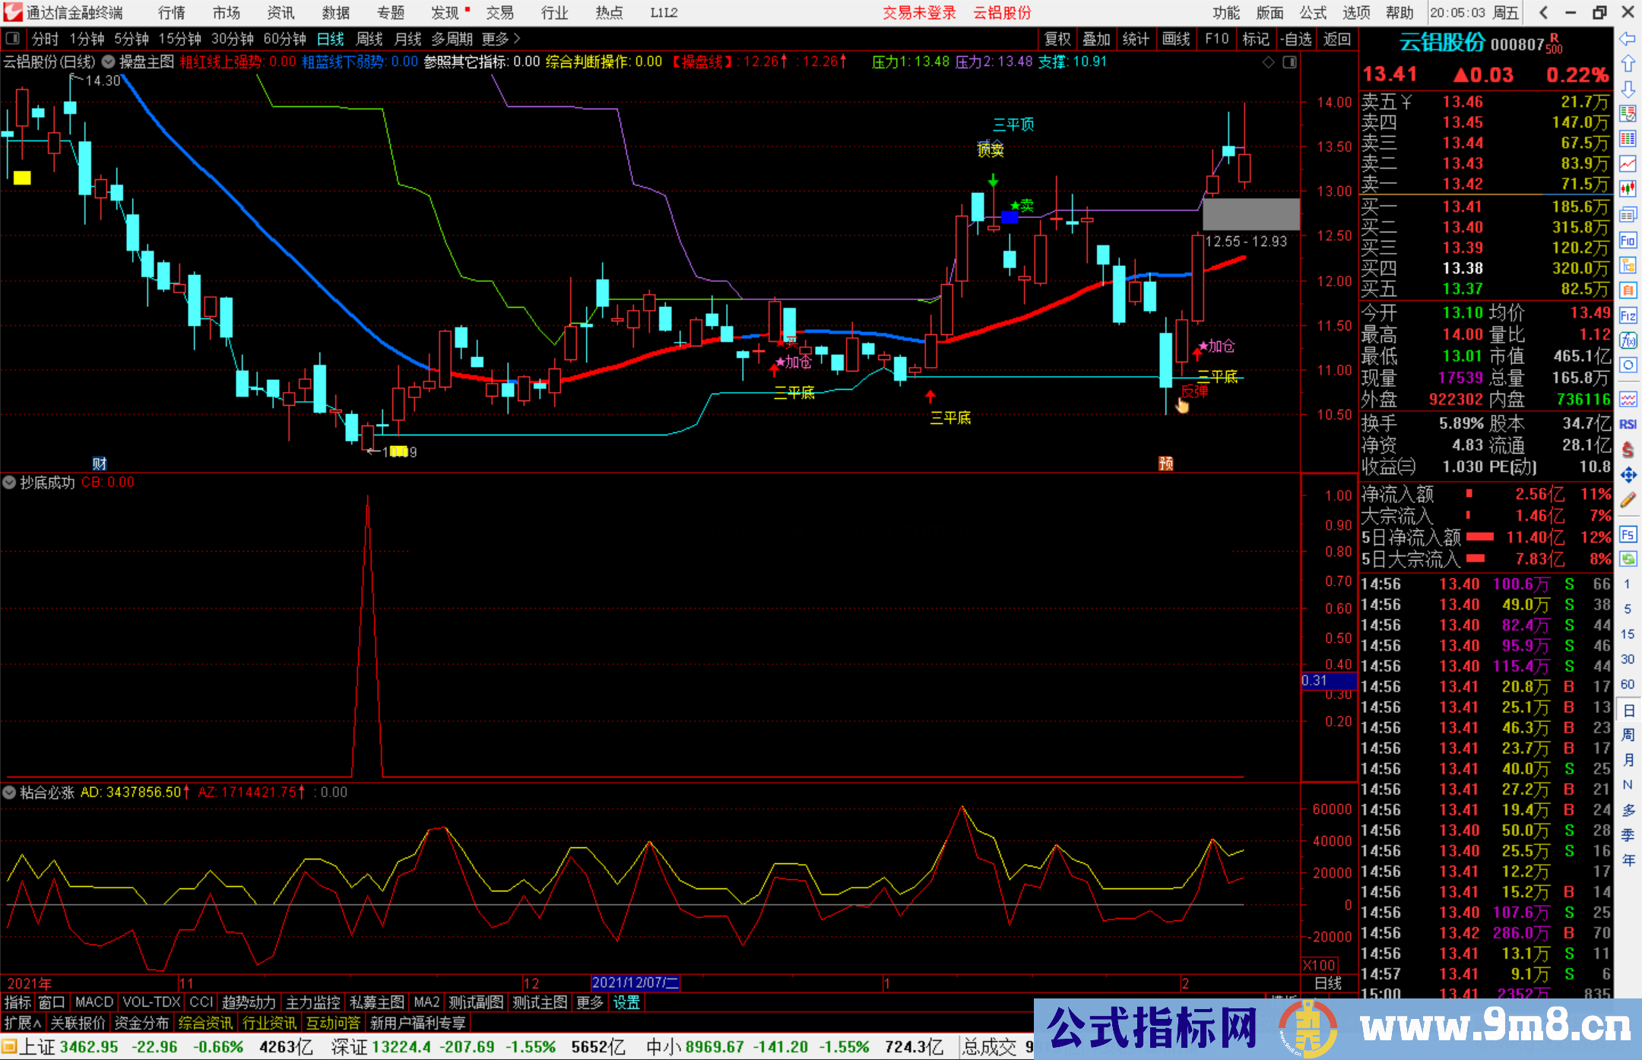Click the 复权 button
1642x1060 pixels.
coord(1057,39)
